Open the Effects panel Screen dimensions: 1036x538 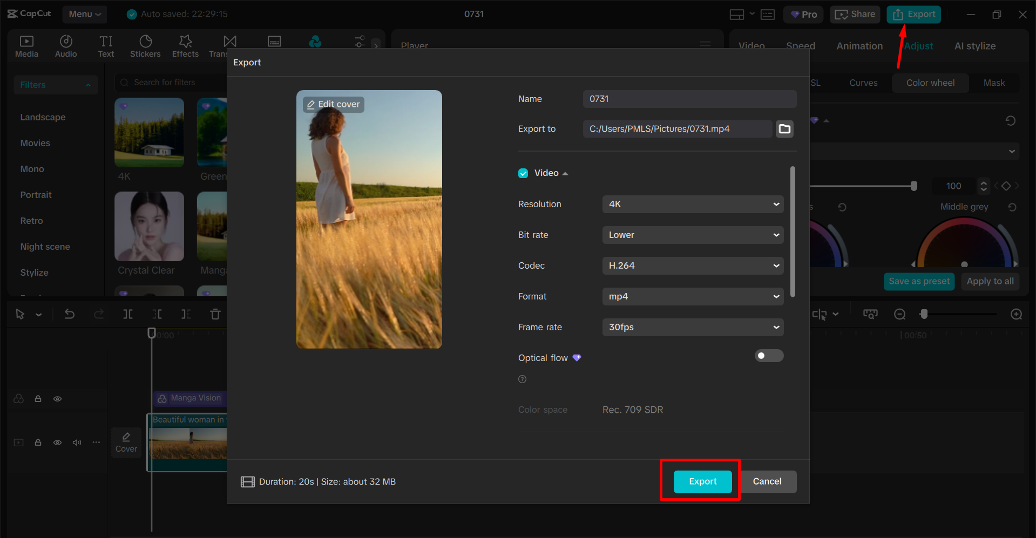[185, 45]
